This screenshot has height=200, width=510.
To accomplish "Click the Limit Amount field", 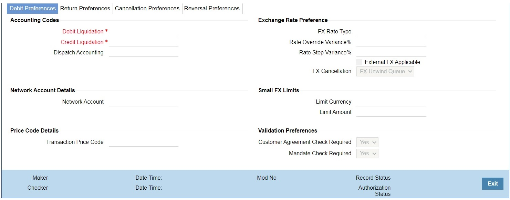I will point(391,112).
